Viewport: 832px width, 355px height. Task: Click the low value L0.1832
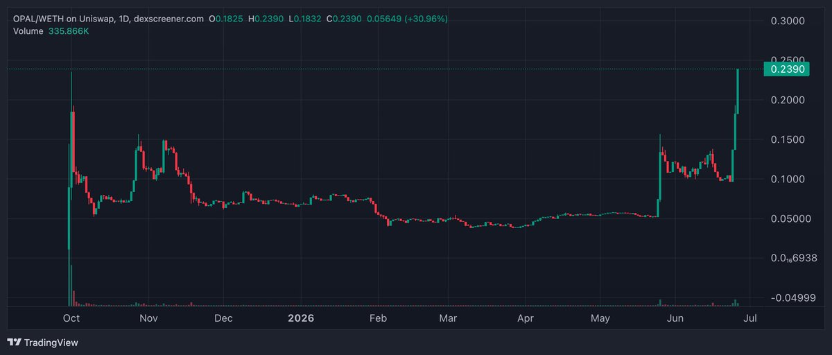click(x=304, y=19)
